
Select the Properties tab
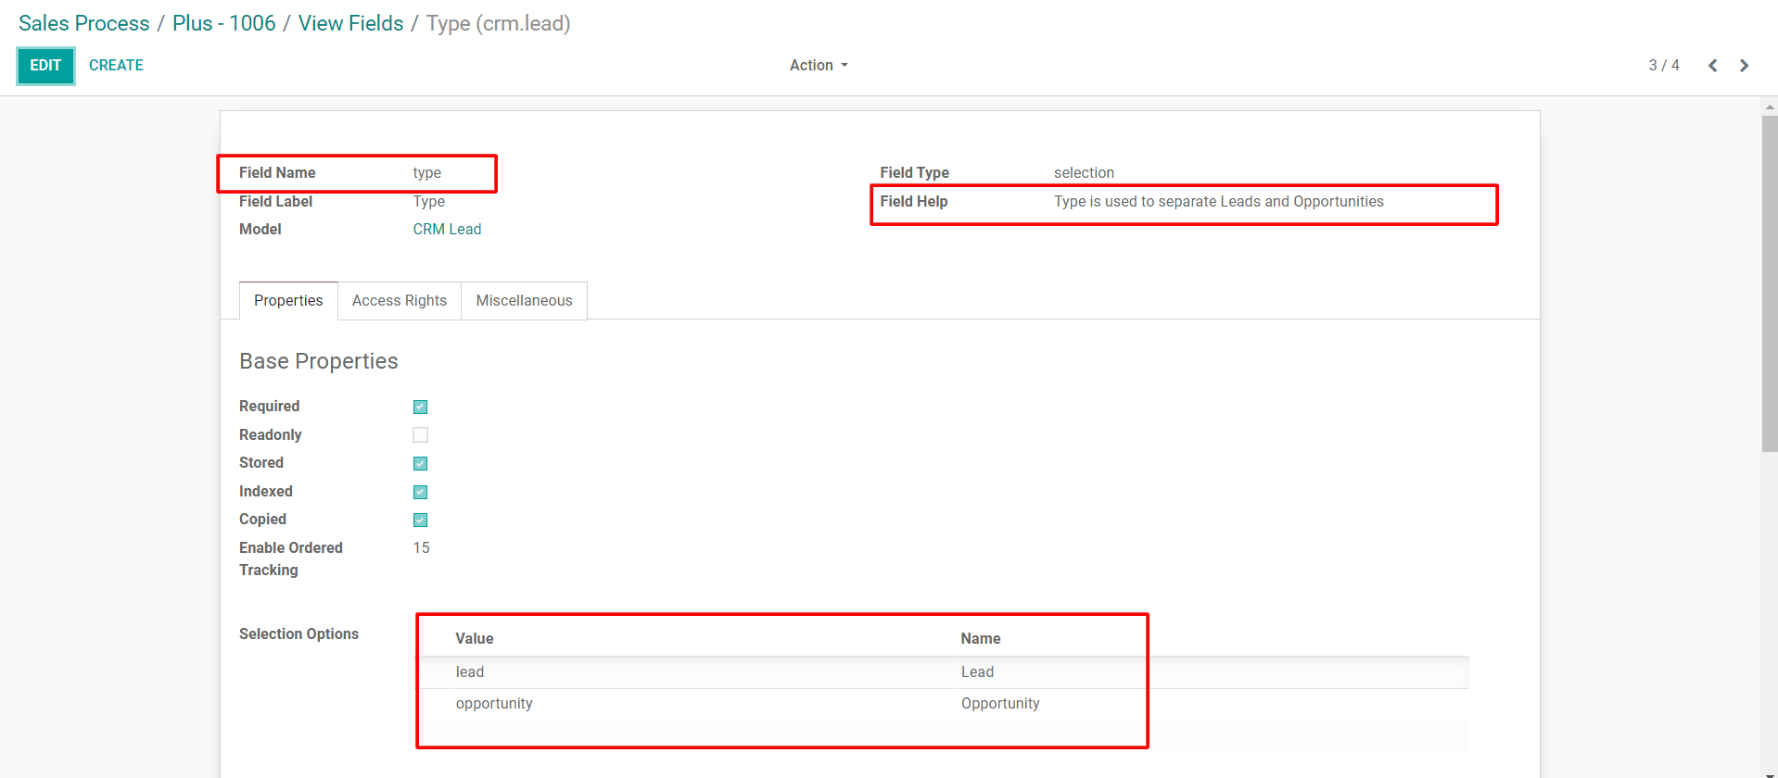[x=288, y=301]
